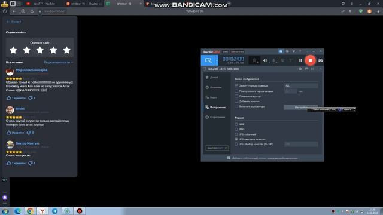Screen dimensions: 383x215
Task: Enable shutter sound checkbox
Action: (236, 106)
